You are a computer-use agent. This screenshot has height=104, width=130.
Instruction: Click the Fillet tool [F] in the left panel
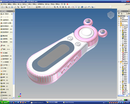tap(4, 86)
